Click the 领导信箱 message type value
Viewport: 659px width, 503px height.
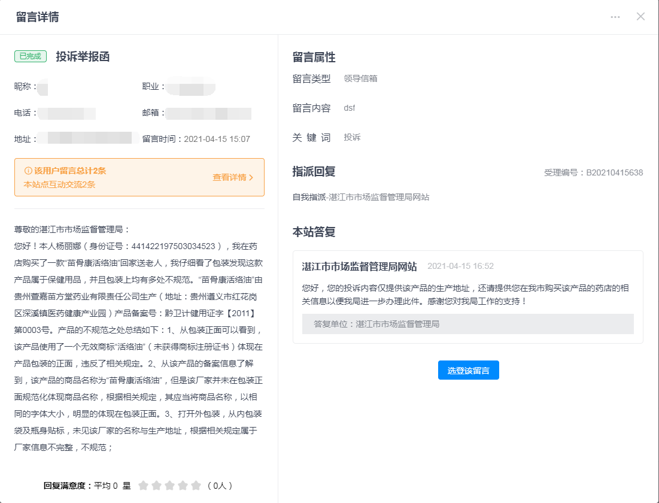point(360,78)
